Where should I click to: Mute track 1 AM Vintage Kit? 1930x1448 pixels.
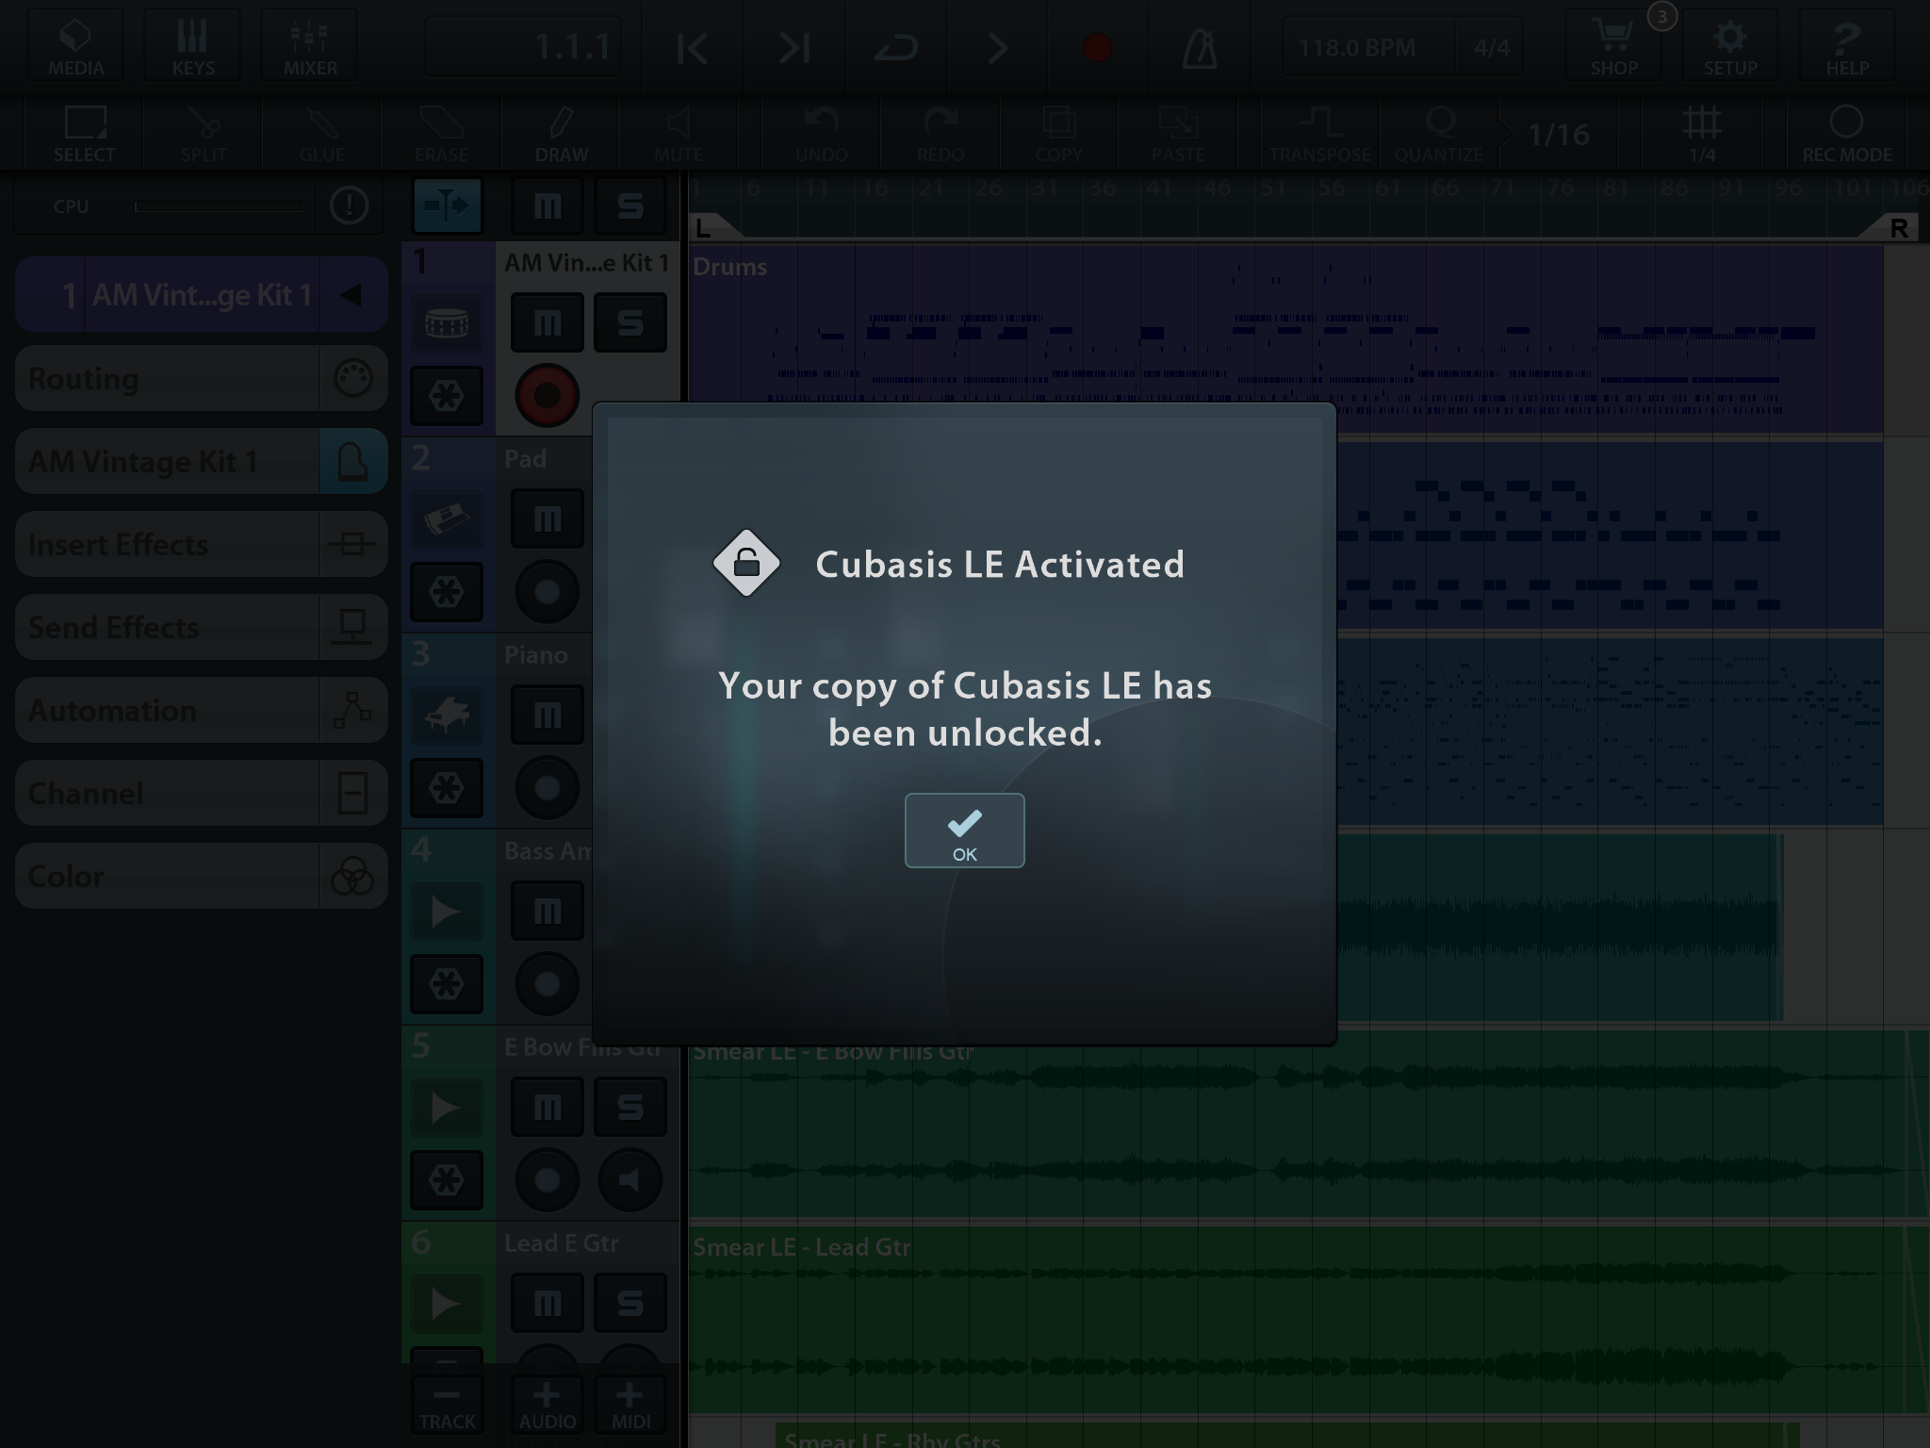coord(548,322)
